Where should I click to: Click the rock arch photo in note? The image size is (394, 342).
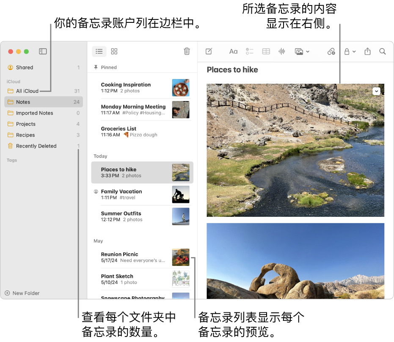point(295,261)
